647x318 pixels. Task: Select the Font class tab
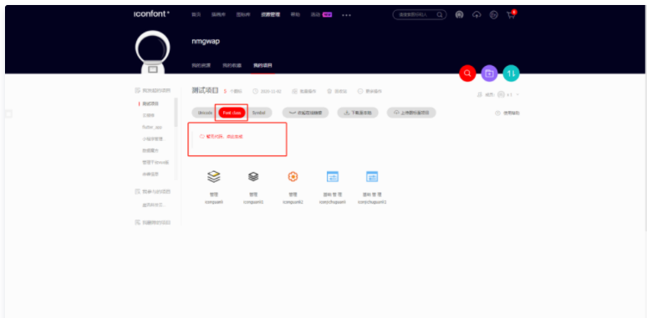[232, 113]
